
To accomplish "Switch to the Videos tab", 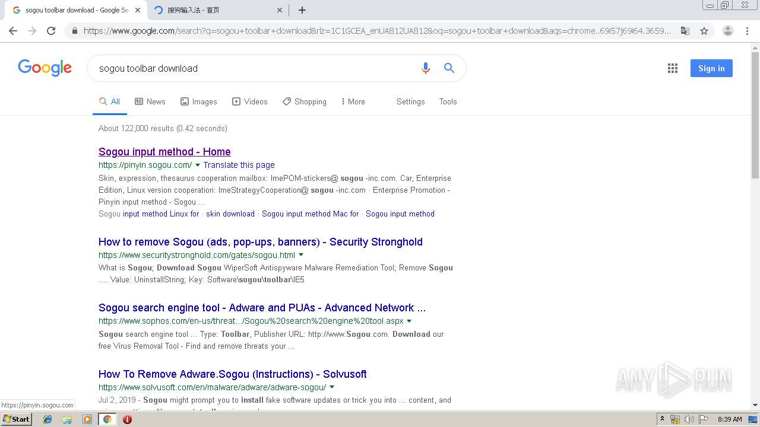I will (250, 101).
